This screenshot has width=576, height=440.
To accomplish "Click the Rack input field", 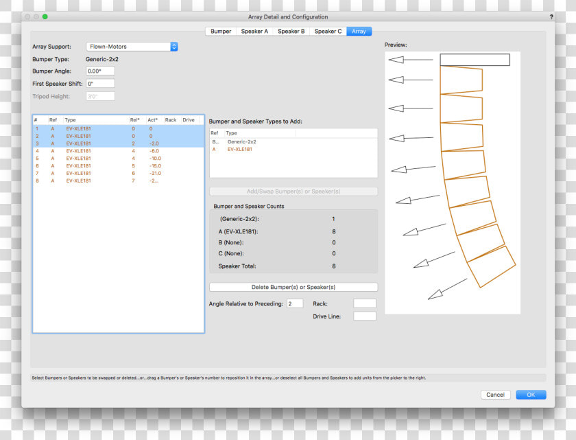I will pos(365,303).
